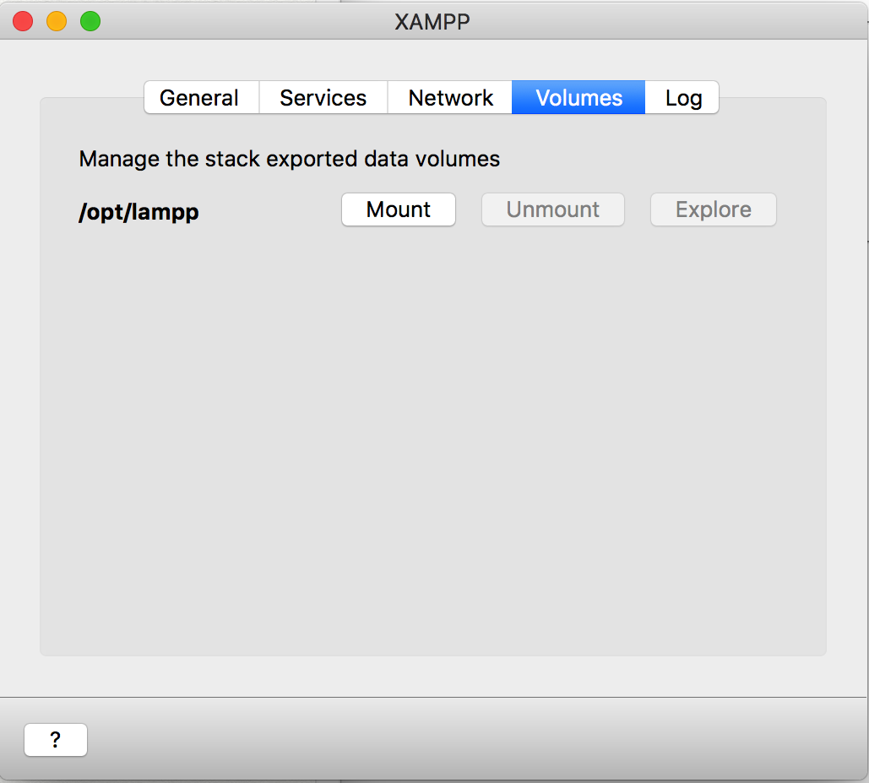This screenshot has width=869, height=783.
Task: Minimize XAMPP using the yellow button
Action: click(56, 21)
